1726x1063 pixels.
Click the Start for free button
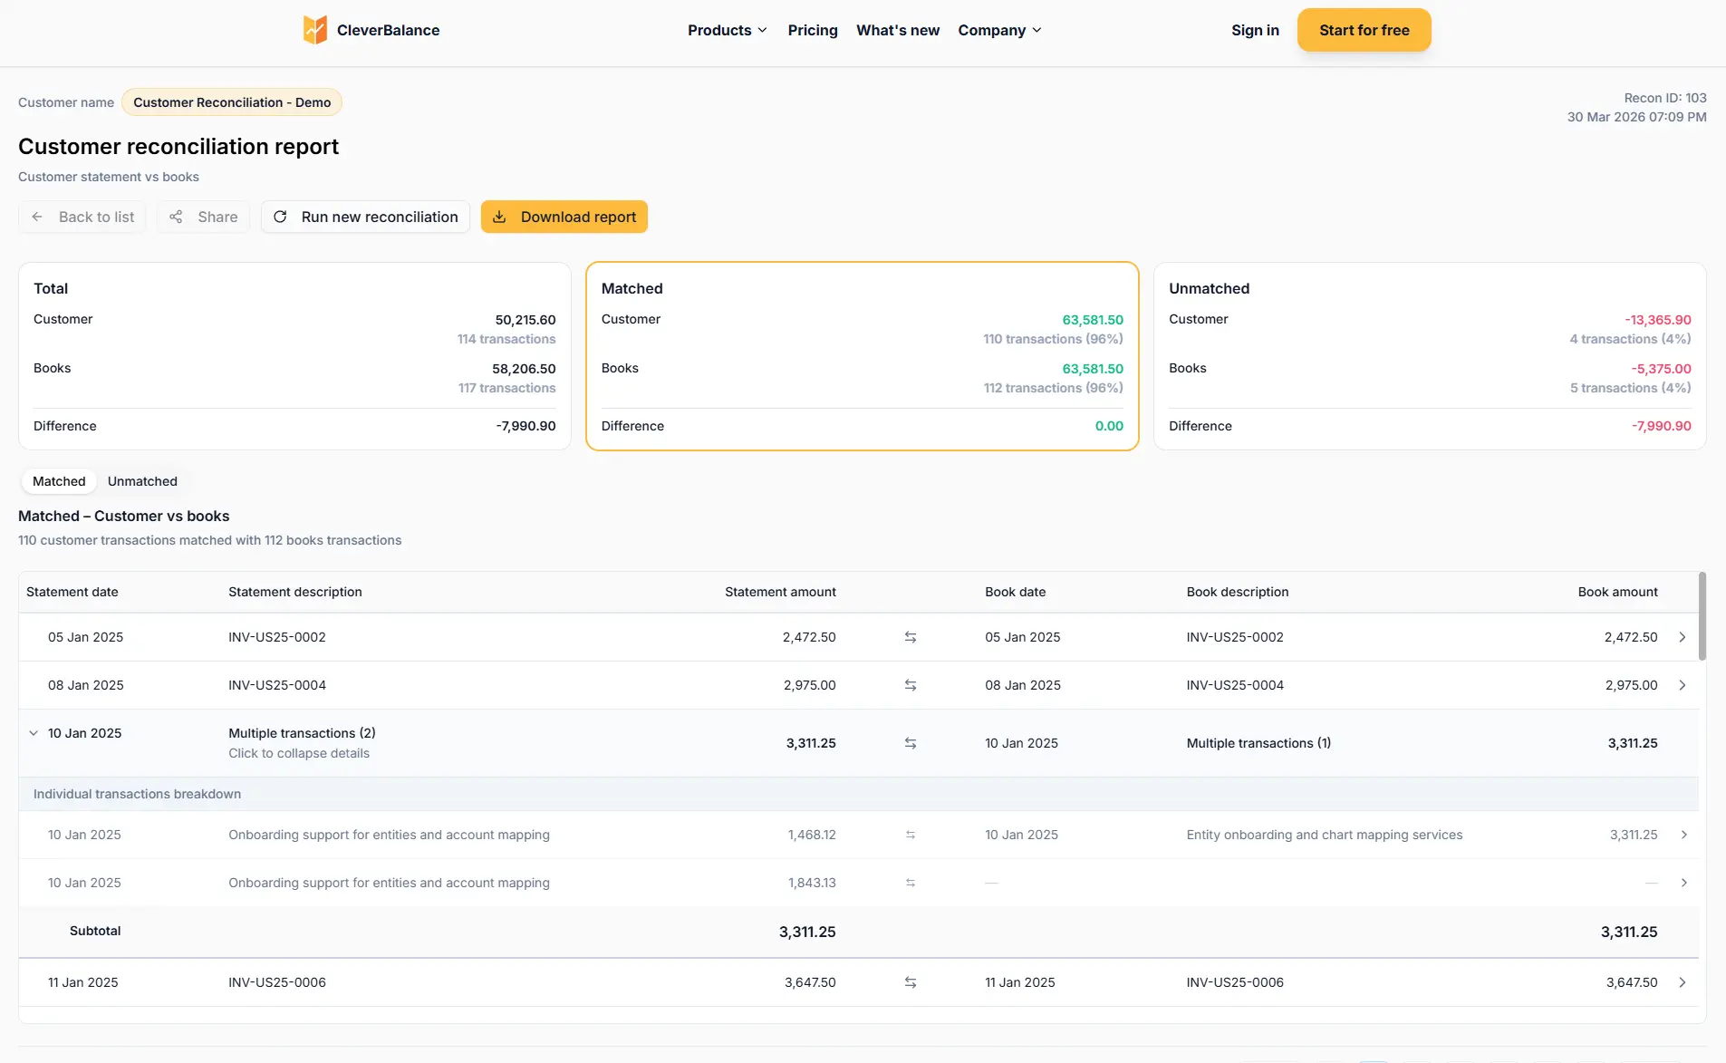[1364, 30]
